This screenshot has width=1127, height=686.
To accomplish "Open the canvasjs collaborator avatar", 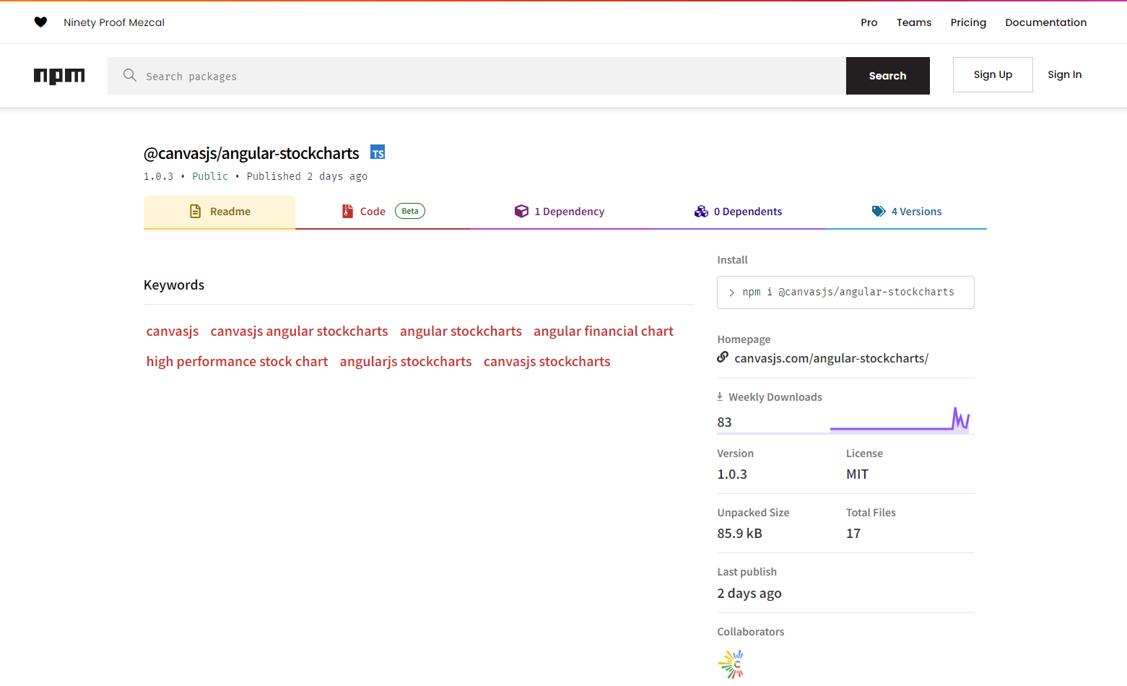I will pos(731,664).
